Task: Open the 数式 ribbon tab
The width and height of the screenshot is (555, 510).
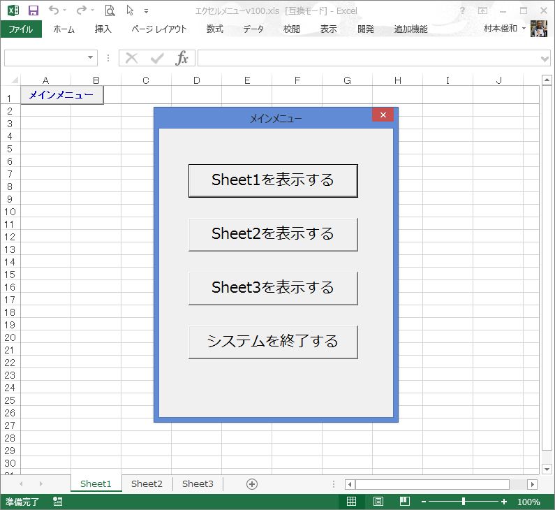Action: coord(214,29)
